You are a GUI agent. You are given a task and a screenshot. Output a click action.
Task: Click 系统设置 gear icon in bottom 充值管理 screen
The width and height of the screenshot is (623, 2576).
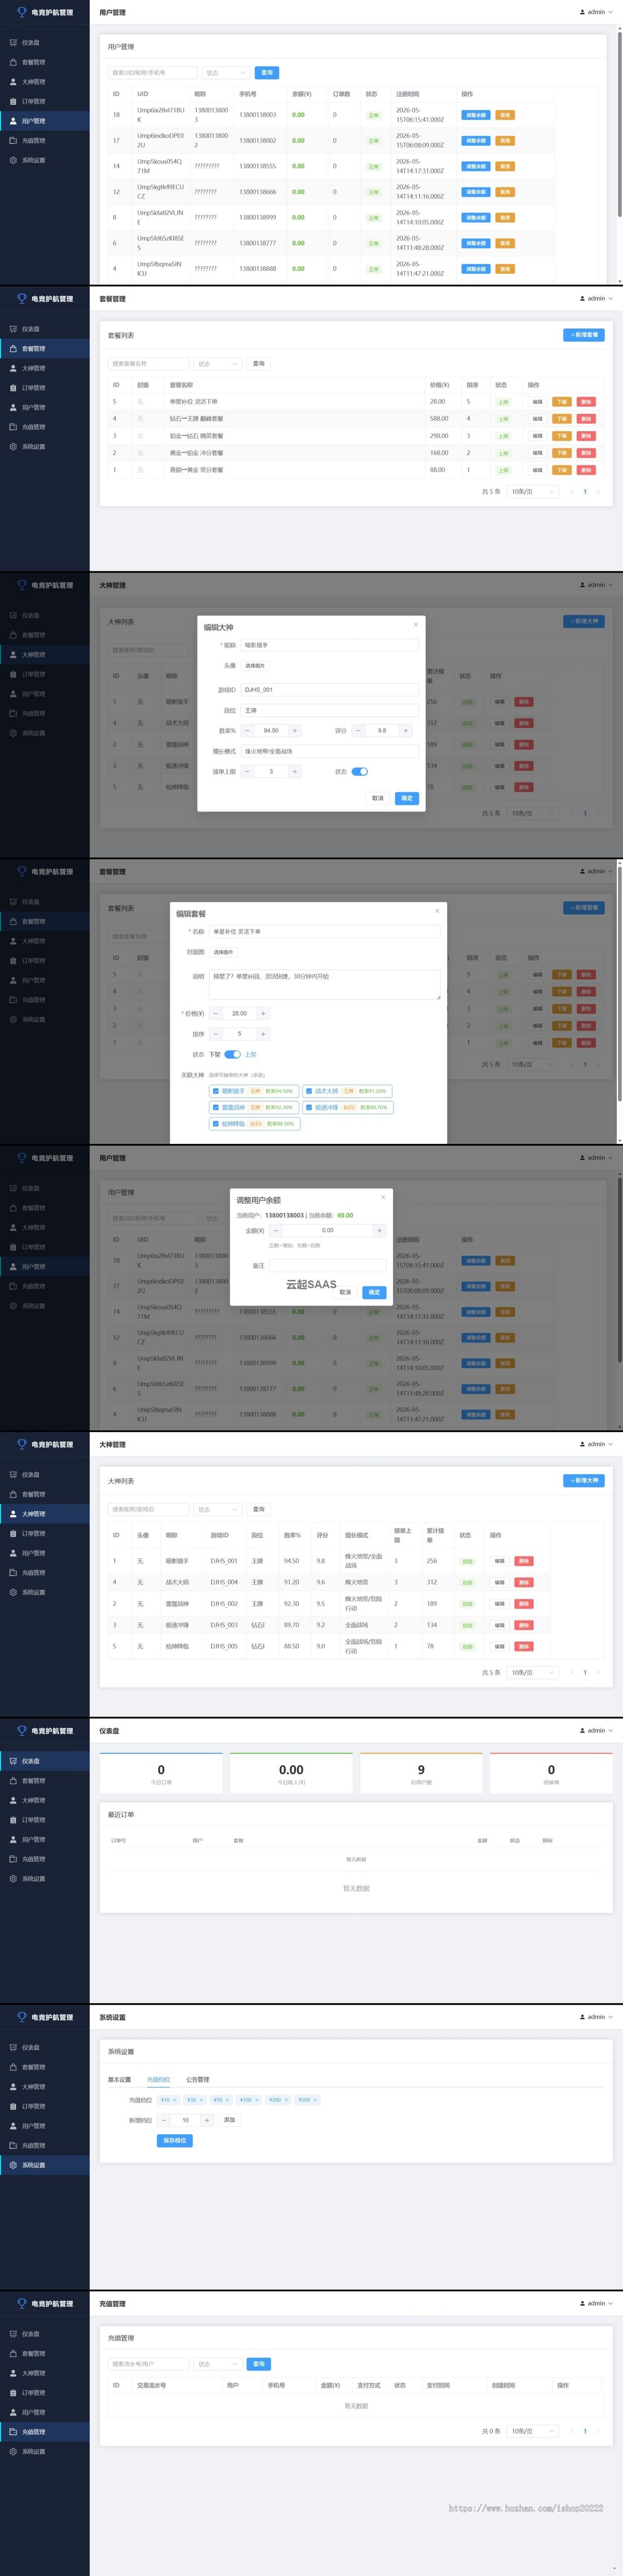pyautogui.click(x=13, y=2451)
